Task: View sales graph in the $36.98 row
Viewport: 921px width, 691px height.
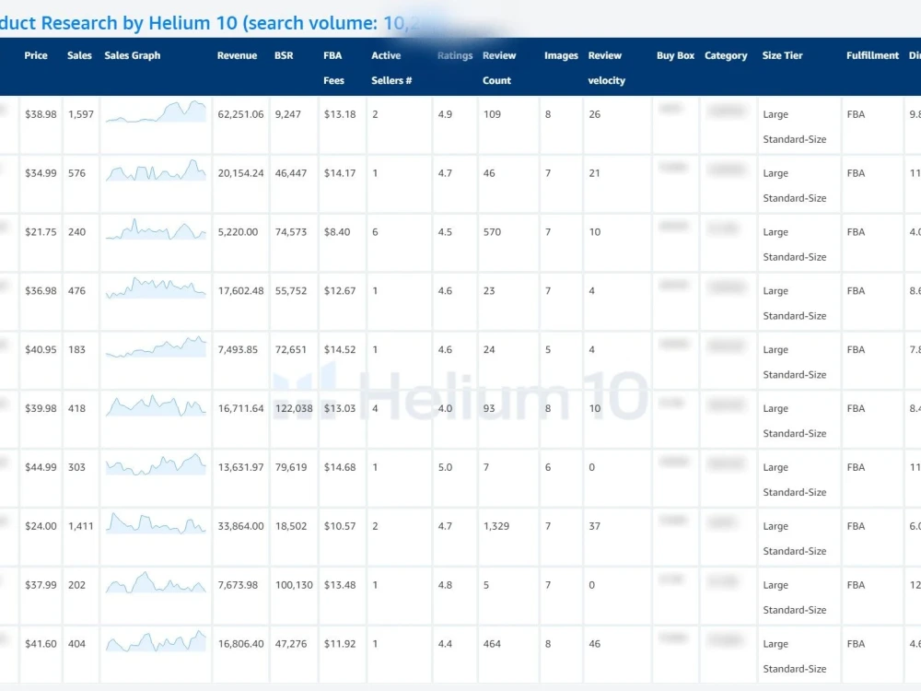Action: pos(156,287)
